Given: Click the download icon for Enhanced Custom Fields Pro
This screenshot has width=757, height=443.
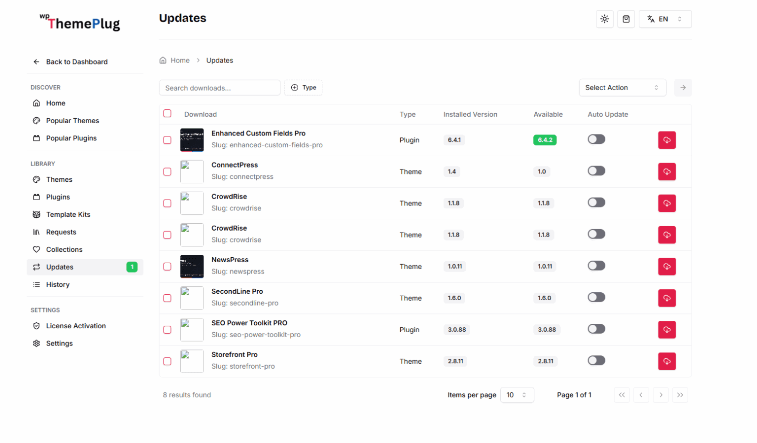Looking at the screenshot, I should pos(667,139).
